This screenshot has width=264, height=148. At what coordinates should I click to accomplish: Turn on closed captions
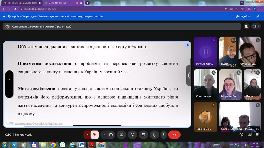point(143,134)
